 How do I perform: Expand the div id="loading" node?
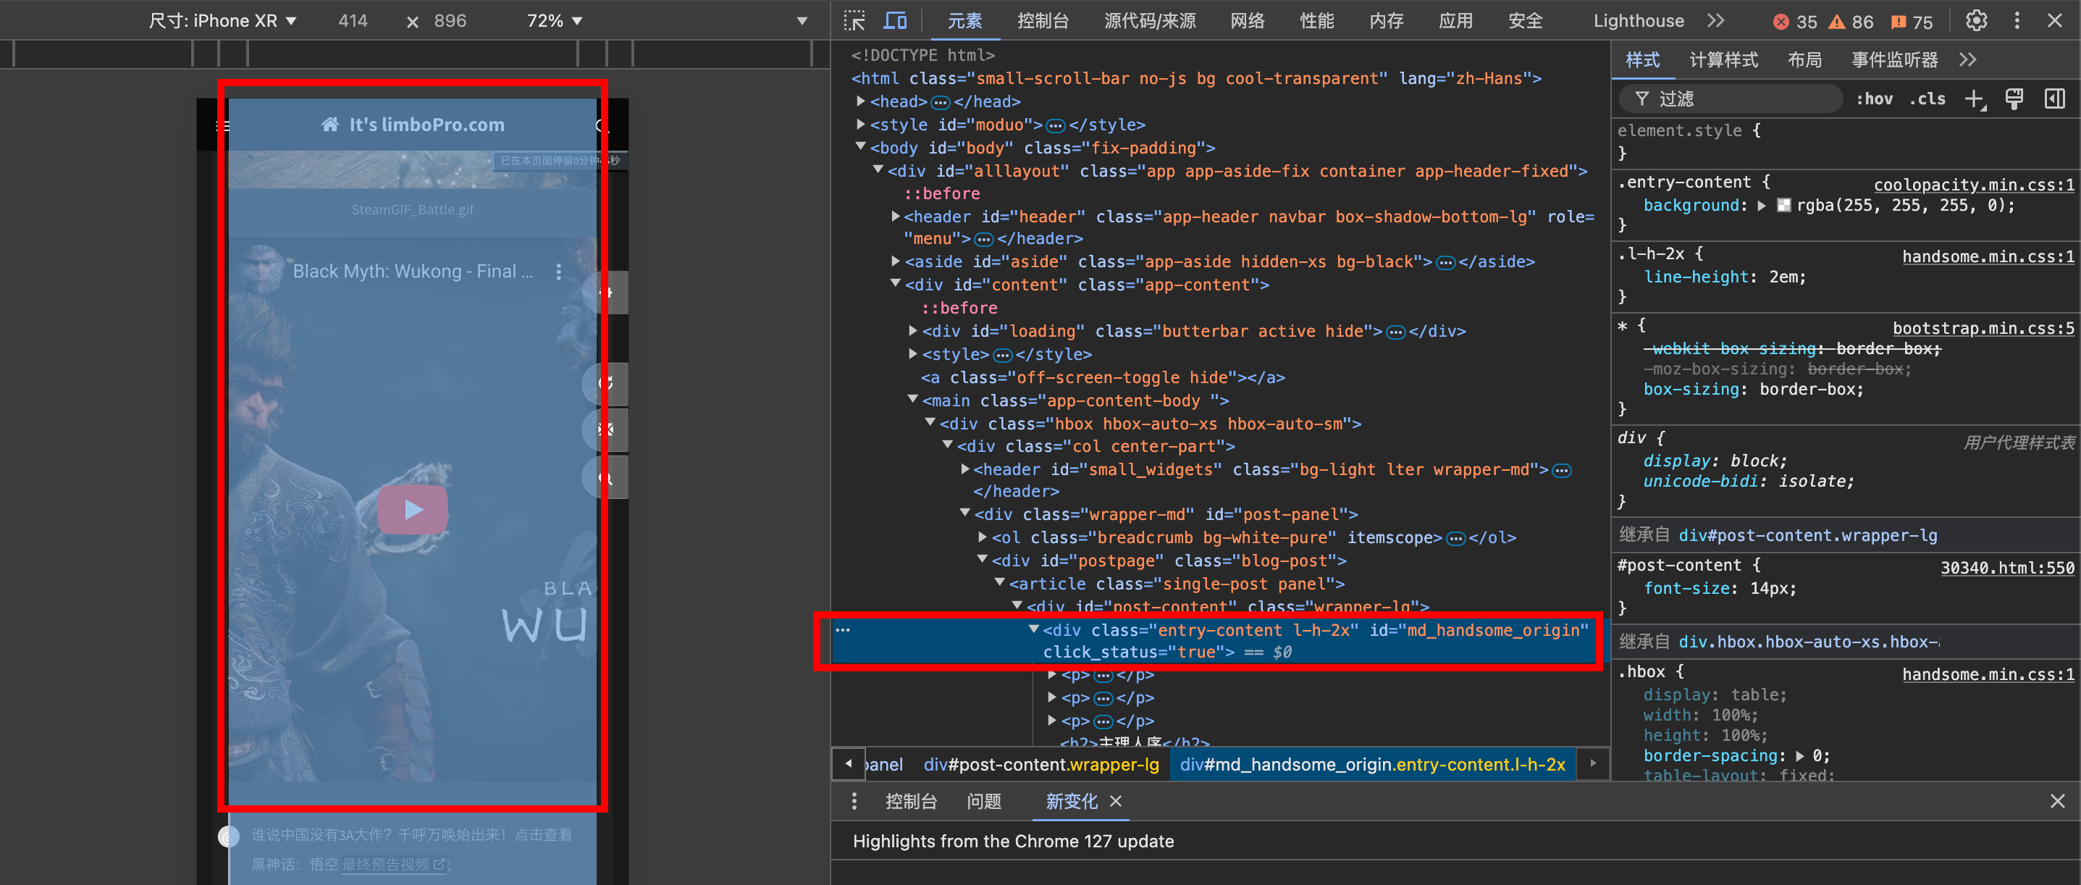913,330
